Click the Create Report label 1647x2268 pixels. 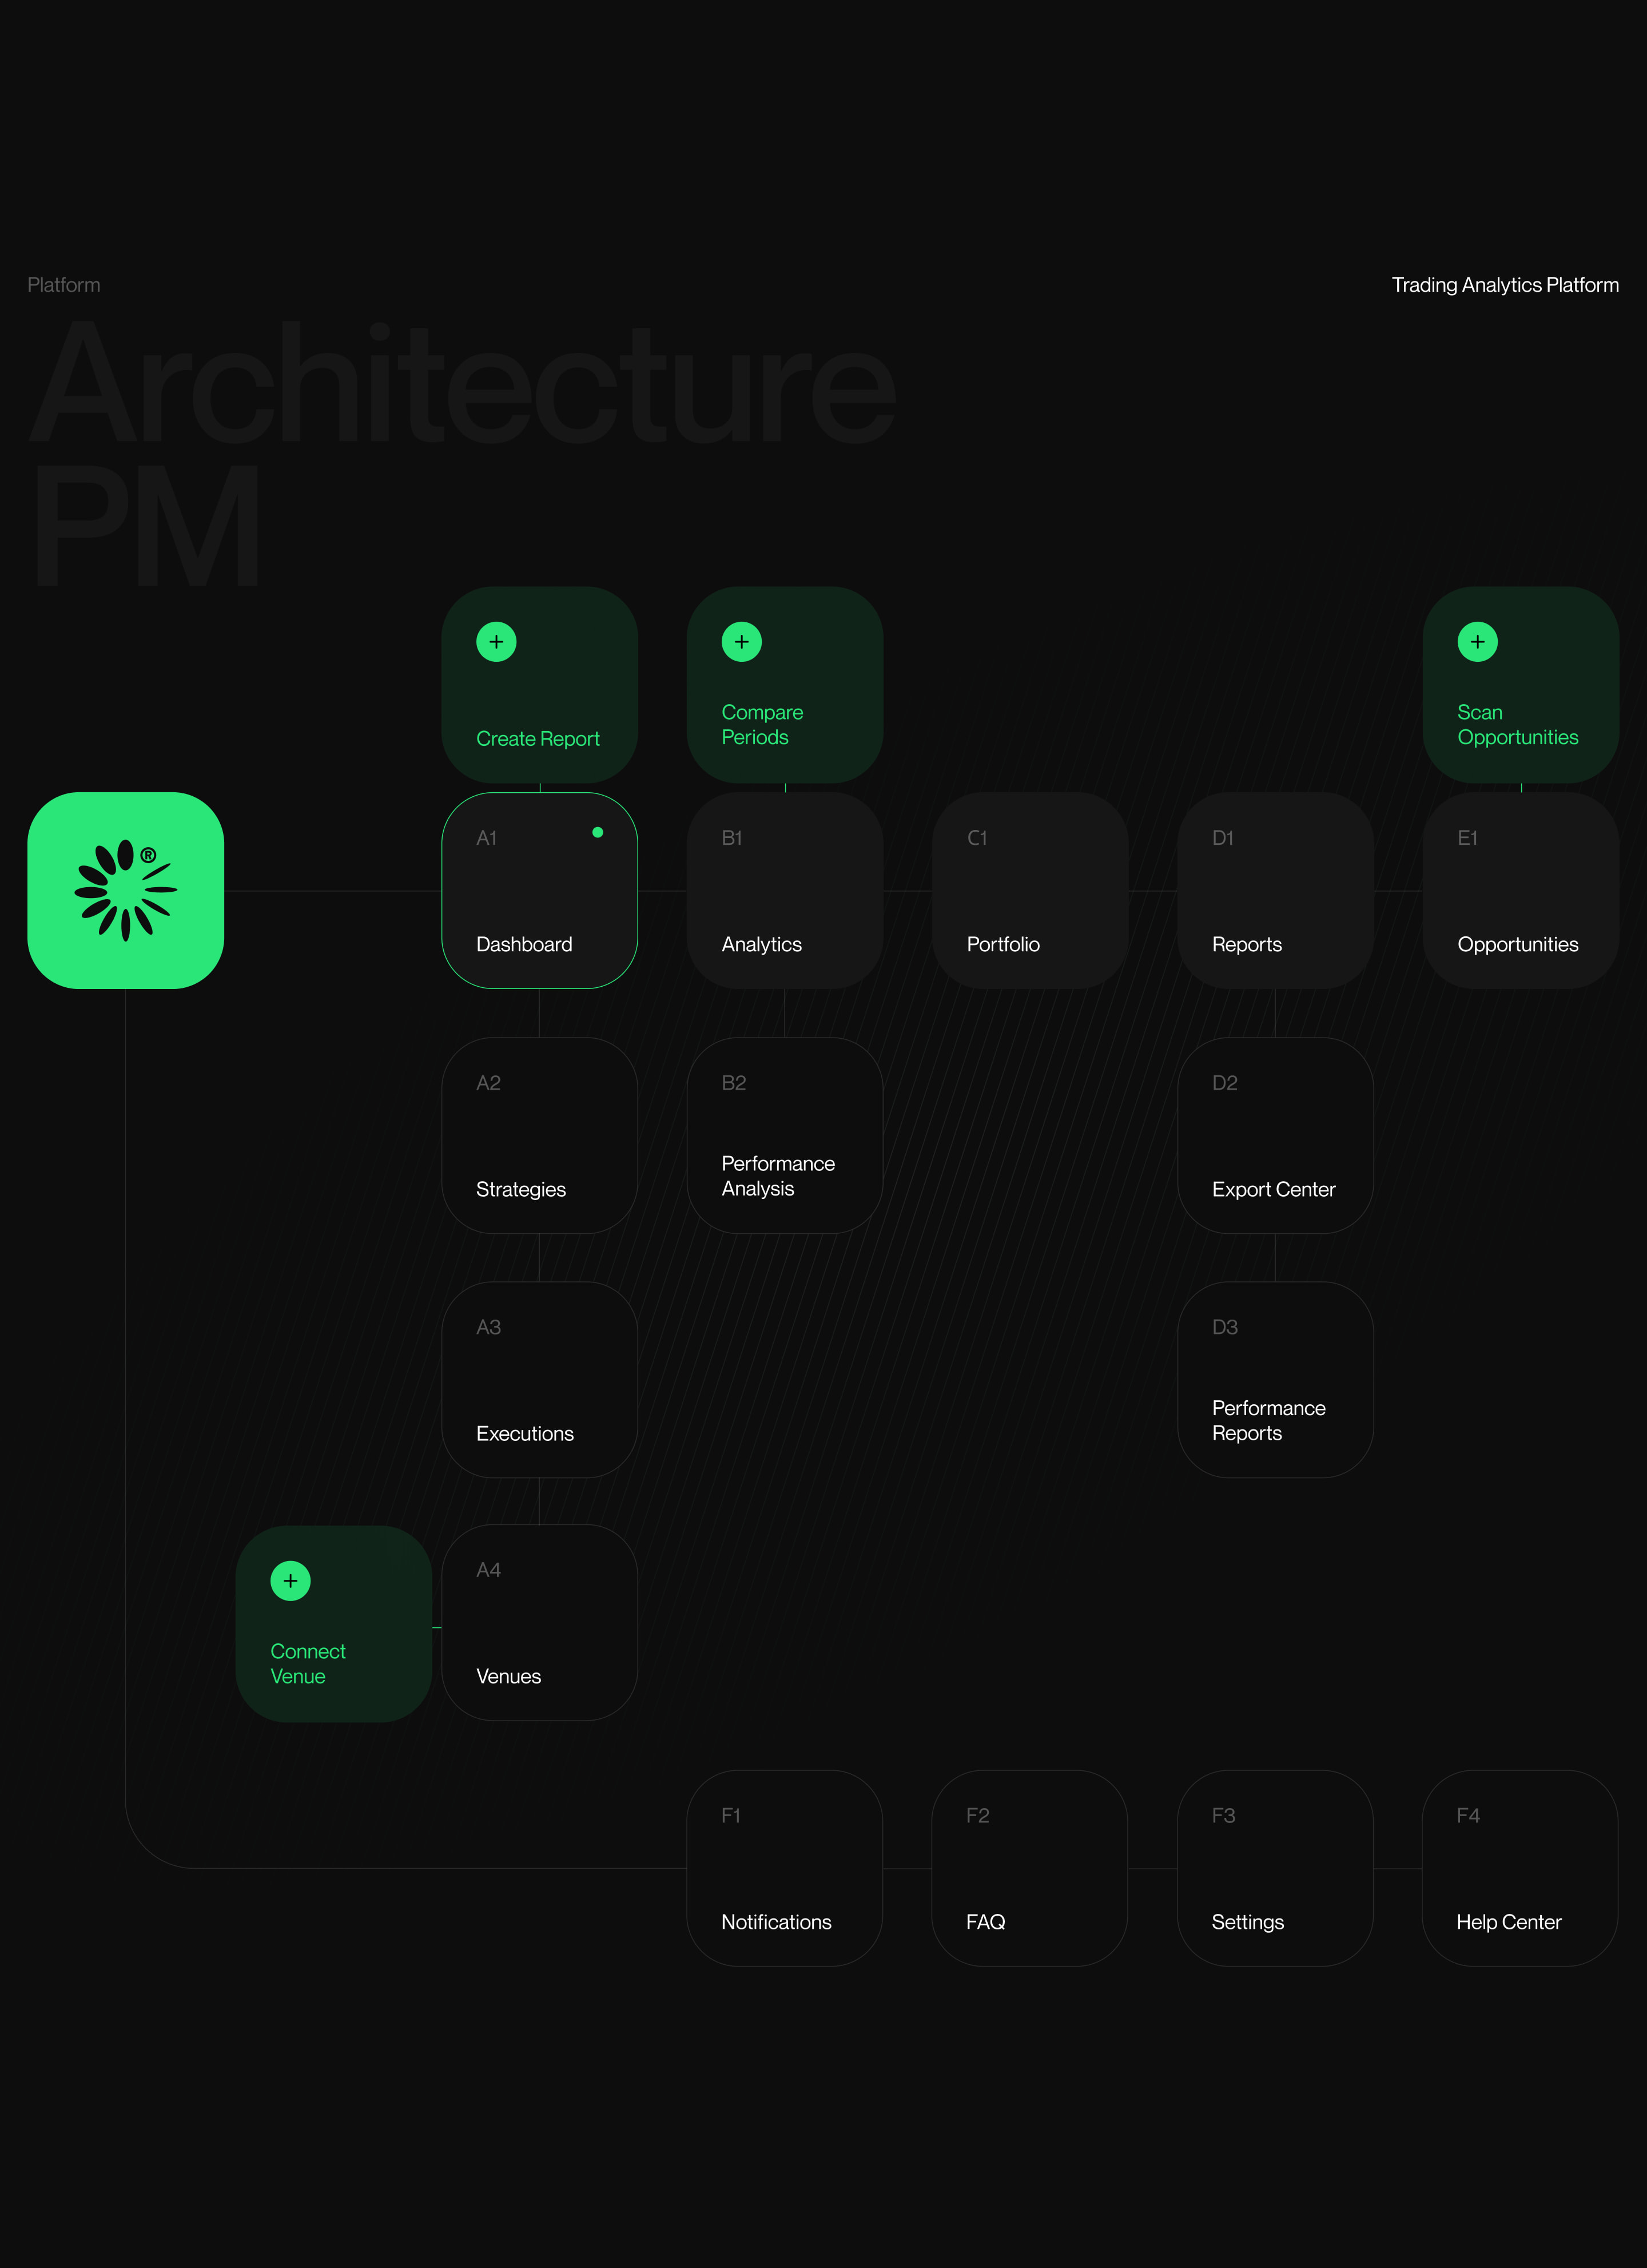click(x=538, y=739)
